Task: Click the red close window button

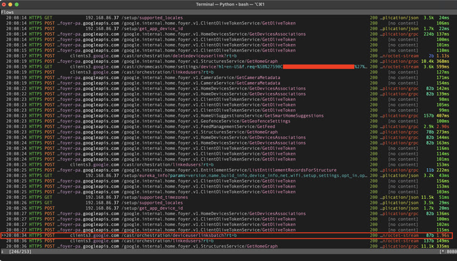Action: click(5, 4)
